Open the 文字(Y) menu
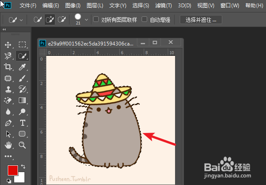This screenshot has height=185, width=266. click(118, 6)
